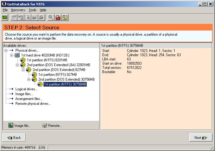This screenshot has width=215, height=151.
Task: Click the greyed copy-files toolbar icon
Action: point(21,18)
